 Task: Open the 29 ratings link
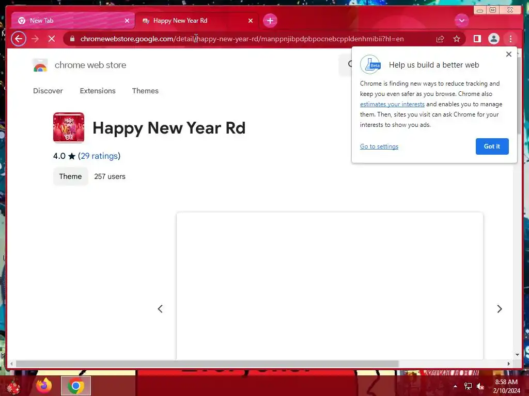coord(99,156)
